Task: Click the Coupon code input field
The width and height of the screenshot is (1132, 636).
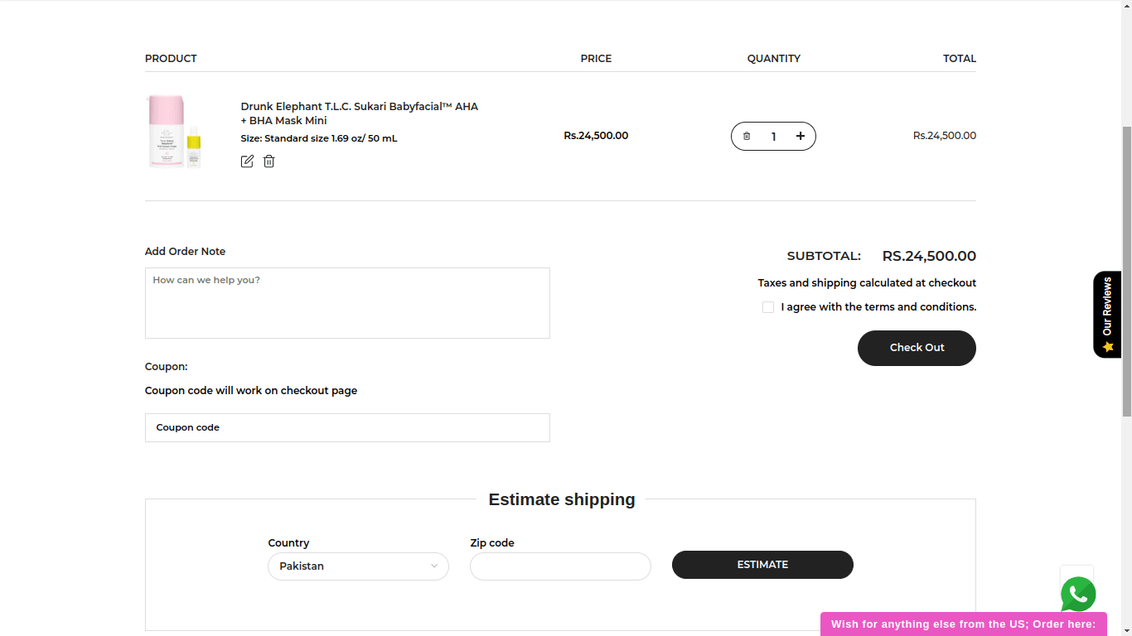Action: 347,428
